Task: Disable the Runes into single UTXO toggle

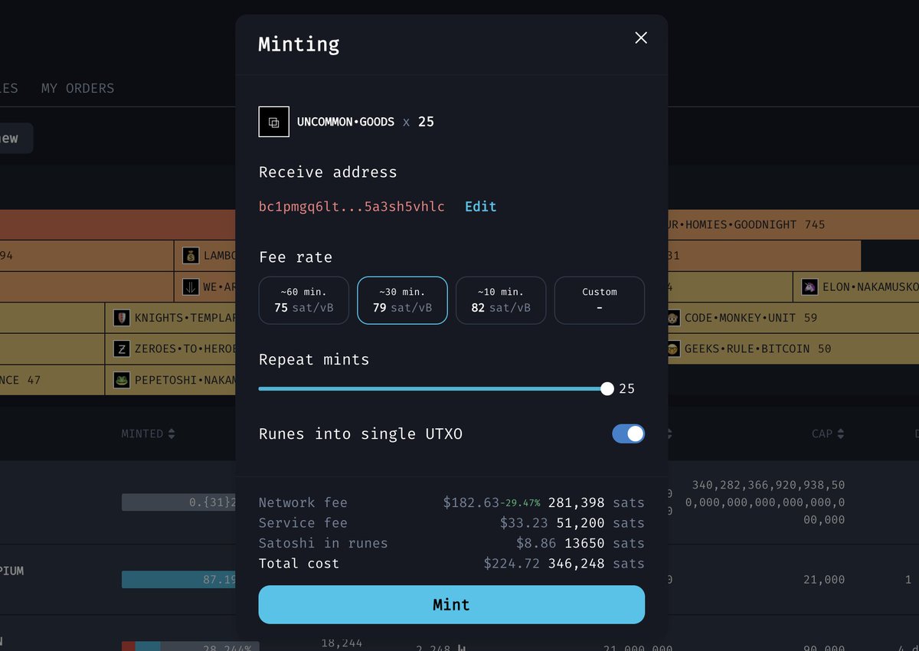Action: pos(628,433)
